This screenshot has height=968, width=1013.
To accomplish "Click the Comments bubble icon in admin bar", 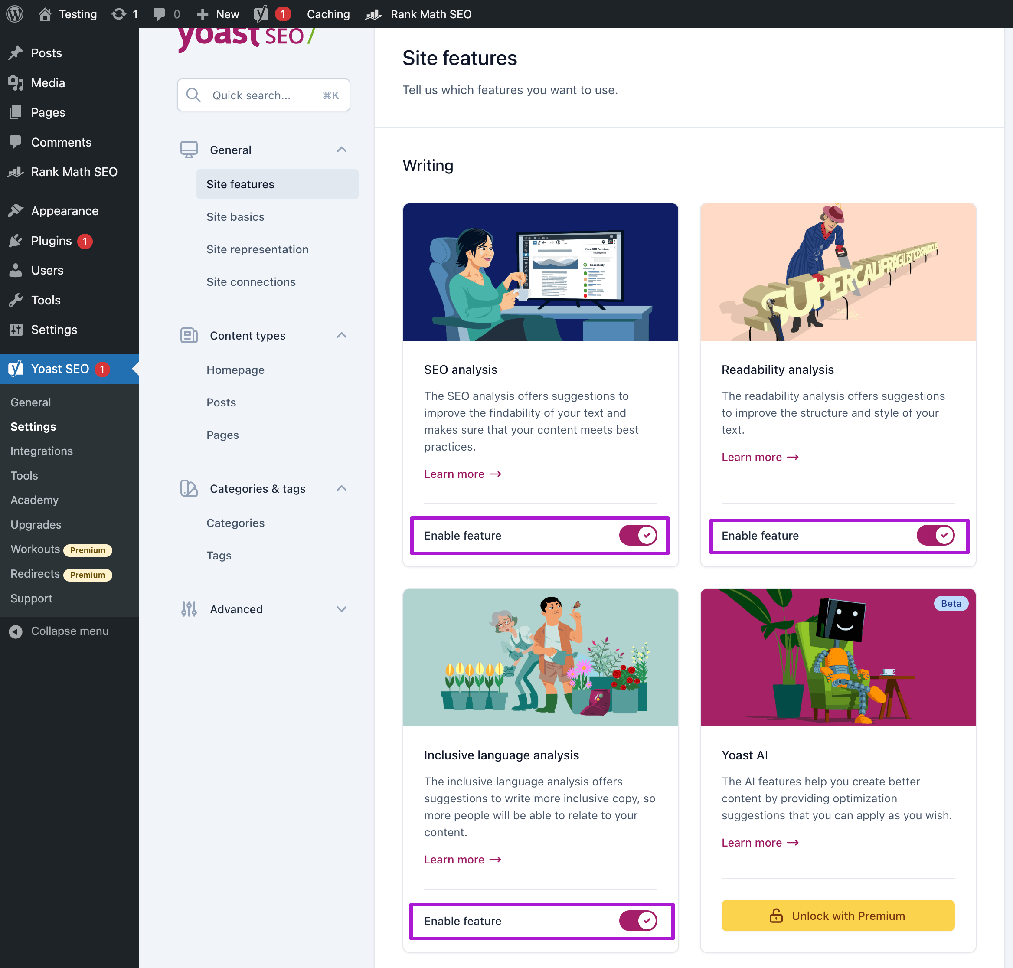I will click(x=159, y=14).
